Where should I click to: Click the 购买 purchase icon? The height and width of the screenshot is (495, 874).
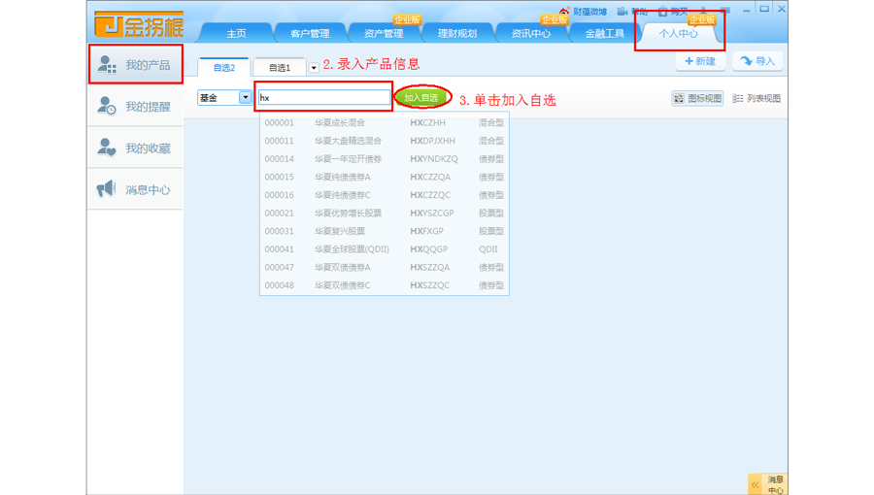pos(663,12)
